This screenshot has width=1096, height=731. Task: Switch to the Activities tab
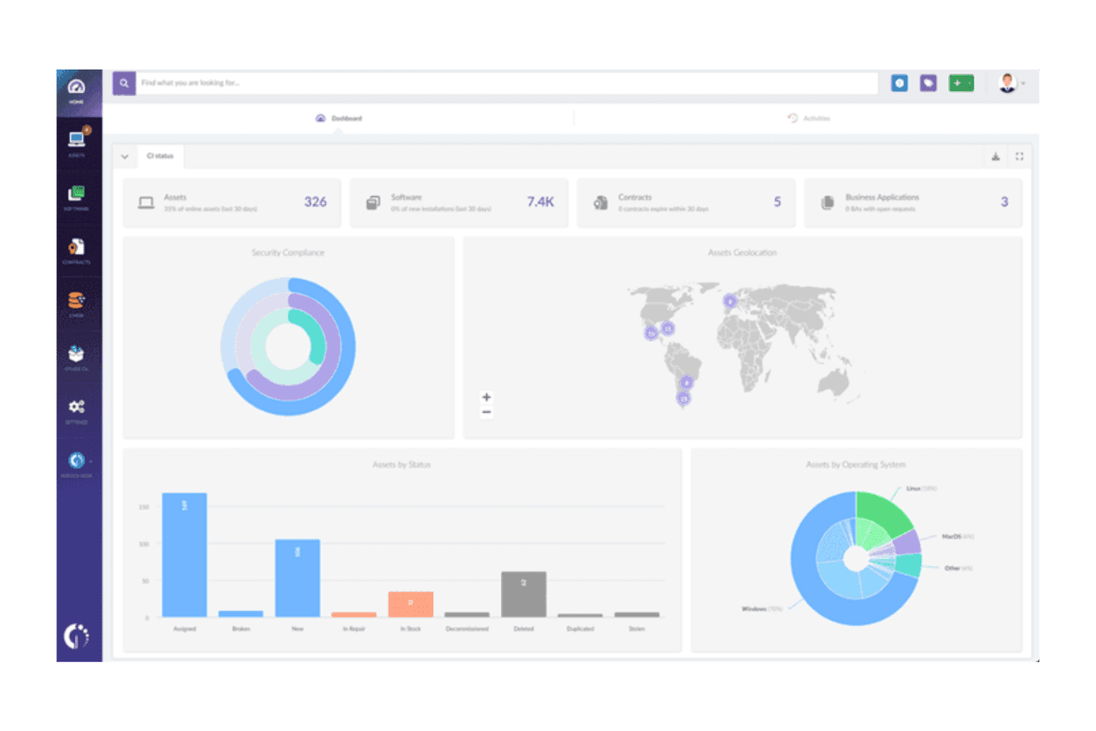(x=809, y=119)
